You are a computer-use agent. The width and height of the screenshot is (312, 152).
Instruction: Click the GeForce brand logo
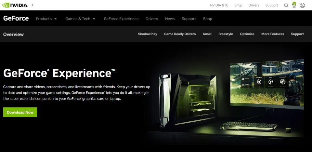pyautogui.click(x=16, y=18)
